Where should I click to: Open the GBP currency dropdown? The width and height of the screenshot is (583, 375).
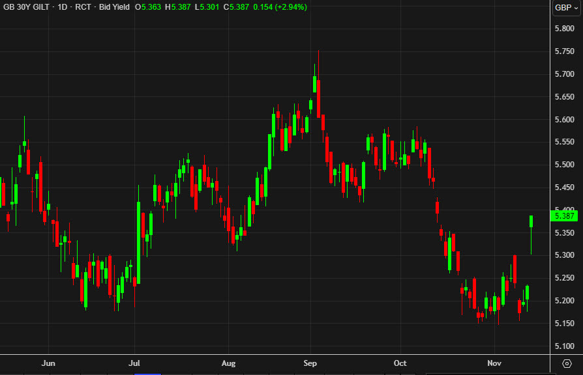(563, 9)
